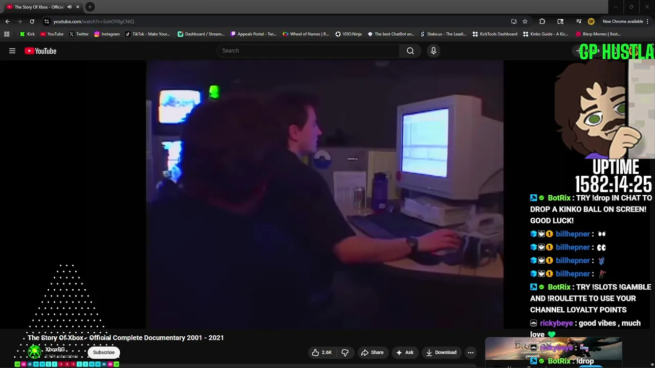Subscribe to XboxBG channel
This screenshot has width=655, height=368.
click(x=104, y=352)
